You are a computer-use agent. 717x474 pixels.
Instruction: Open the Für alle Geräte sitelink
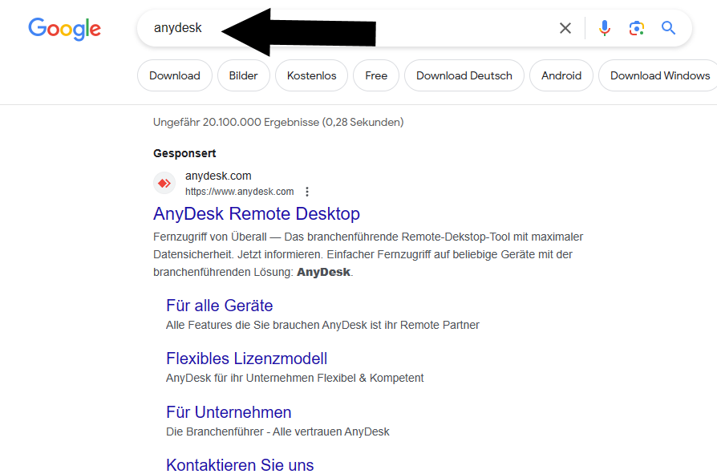click(x=219, y=306)
